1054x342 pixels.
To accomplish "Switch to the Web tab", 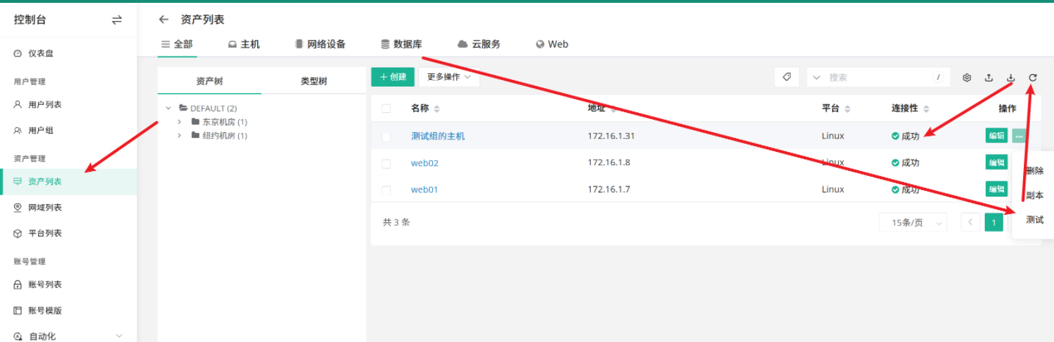I will click(x=552, y=44).
